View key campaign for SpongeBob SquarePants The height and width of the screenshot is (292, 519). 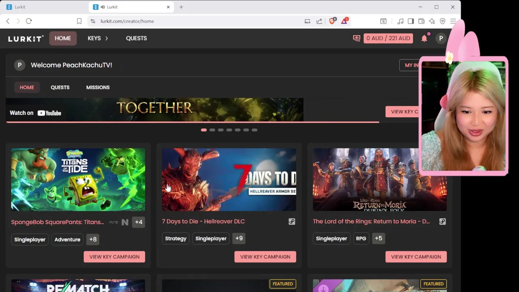click(x=114, y=257)
